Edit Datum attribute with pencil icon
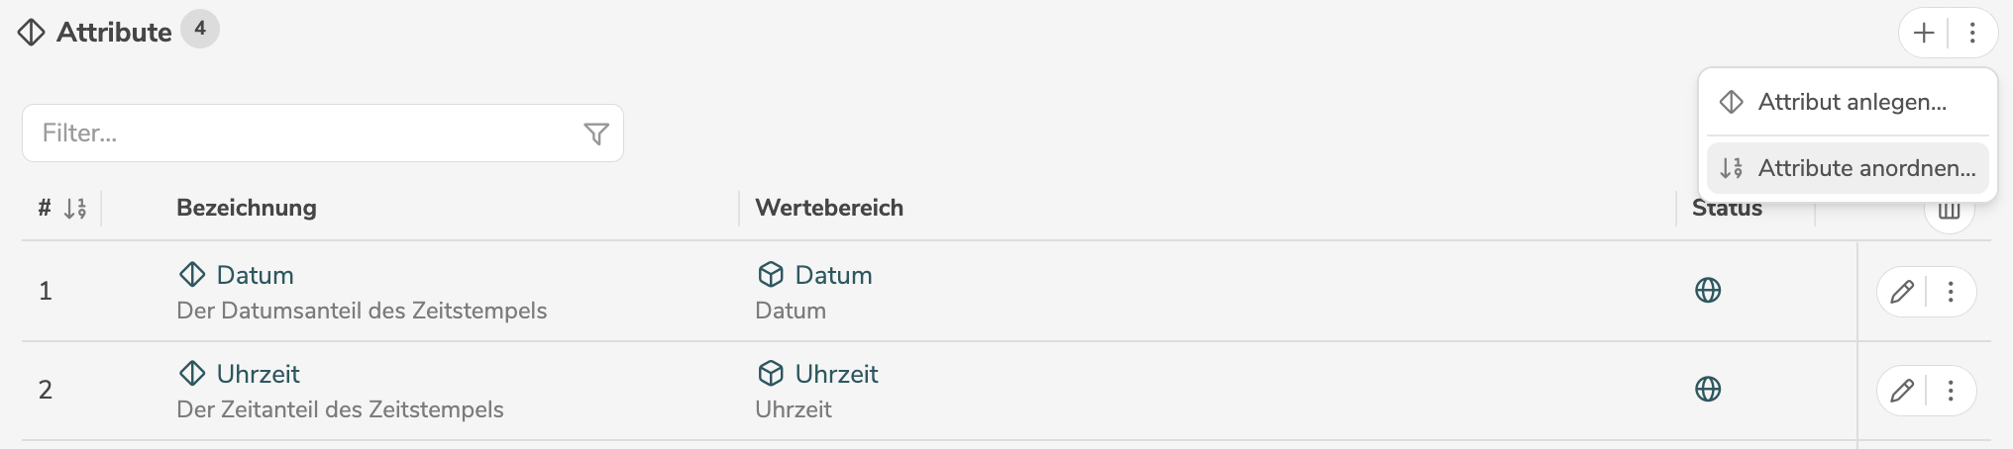 (1901, 292)
